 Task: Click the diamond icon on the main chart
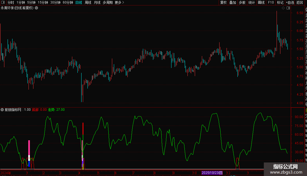[x=283, y=8]
